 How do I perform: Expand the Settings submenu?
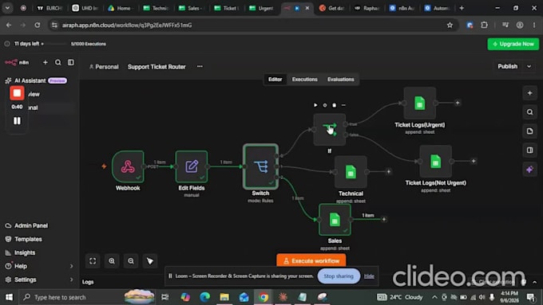(x=71, y=280)
